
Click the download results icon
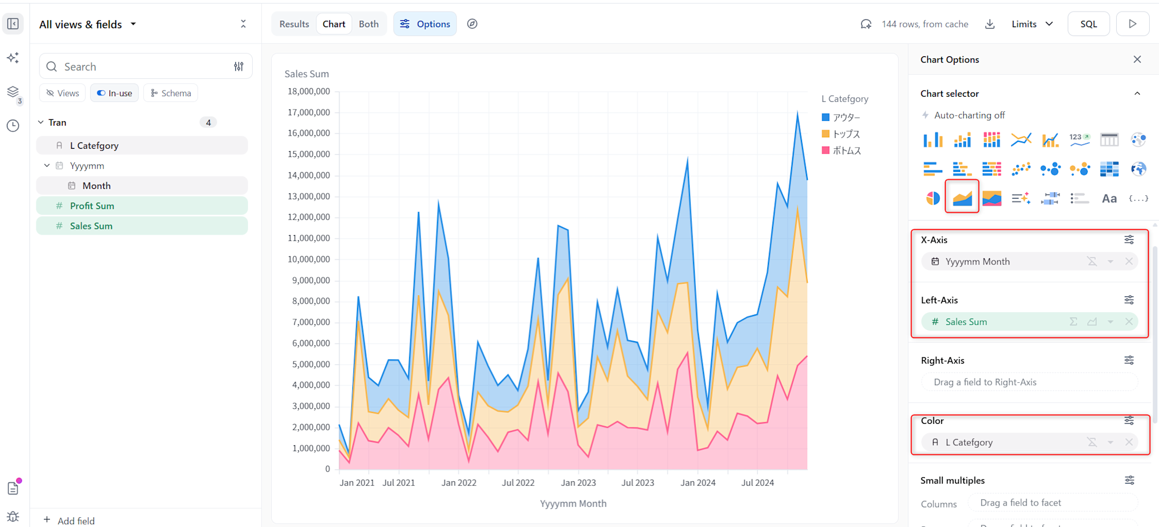pos(990,24)
